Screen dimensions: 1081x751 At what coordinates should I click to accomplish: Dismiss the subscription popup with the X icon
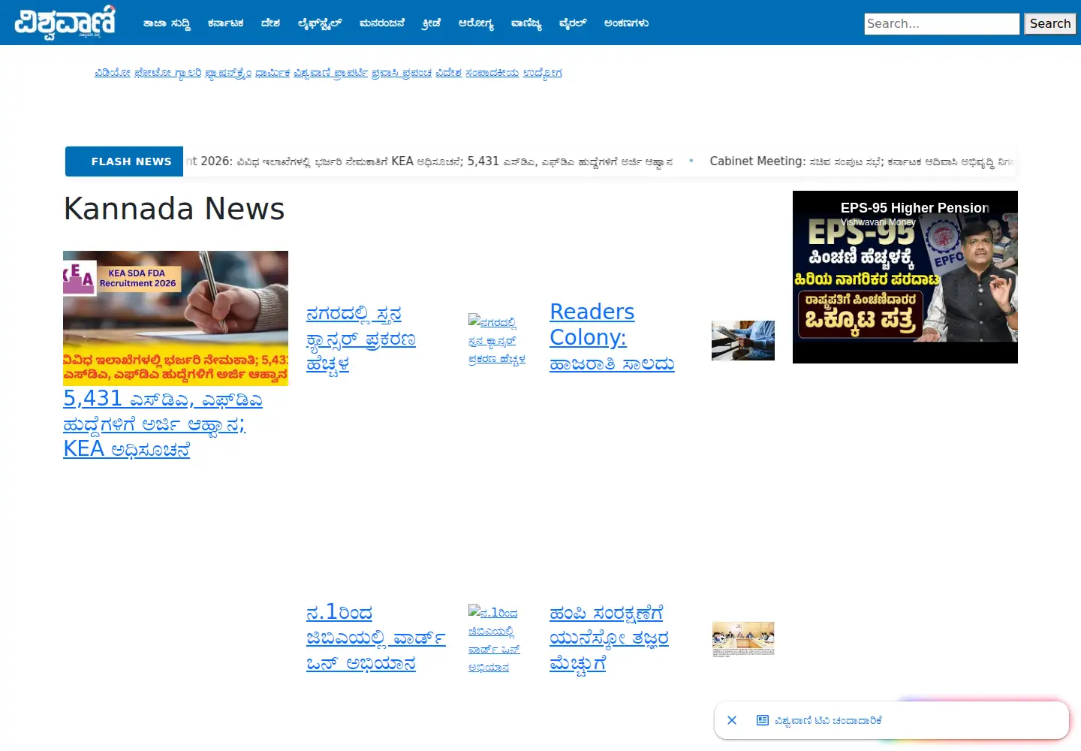[x=732, y=720]
